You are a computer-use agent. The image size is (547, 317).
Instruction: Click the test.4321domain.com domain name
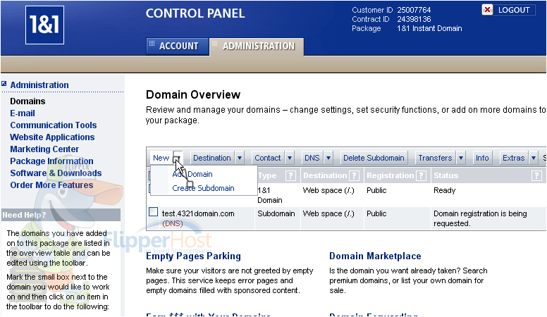click(198, 213)
